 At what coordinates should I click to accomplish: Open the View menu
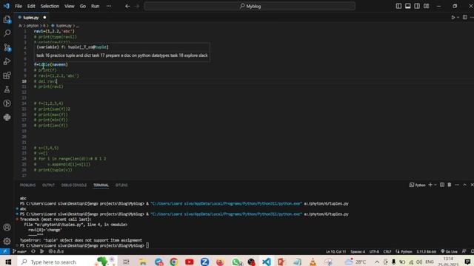(69, 6)
